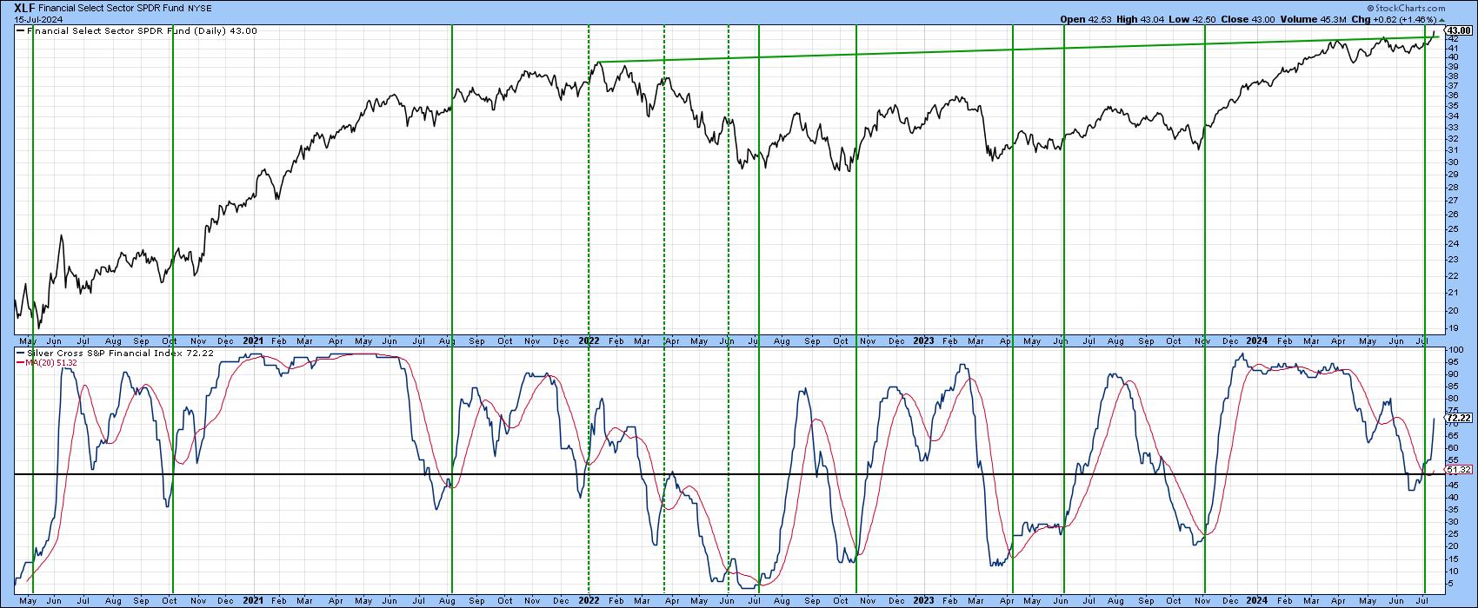Click the 2024 label under the price panel
The height and width of the screenshot is (608, 1478).
[1256, 341]
